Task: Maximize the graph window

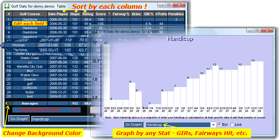Action: [257, 30]
